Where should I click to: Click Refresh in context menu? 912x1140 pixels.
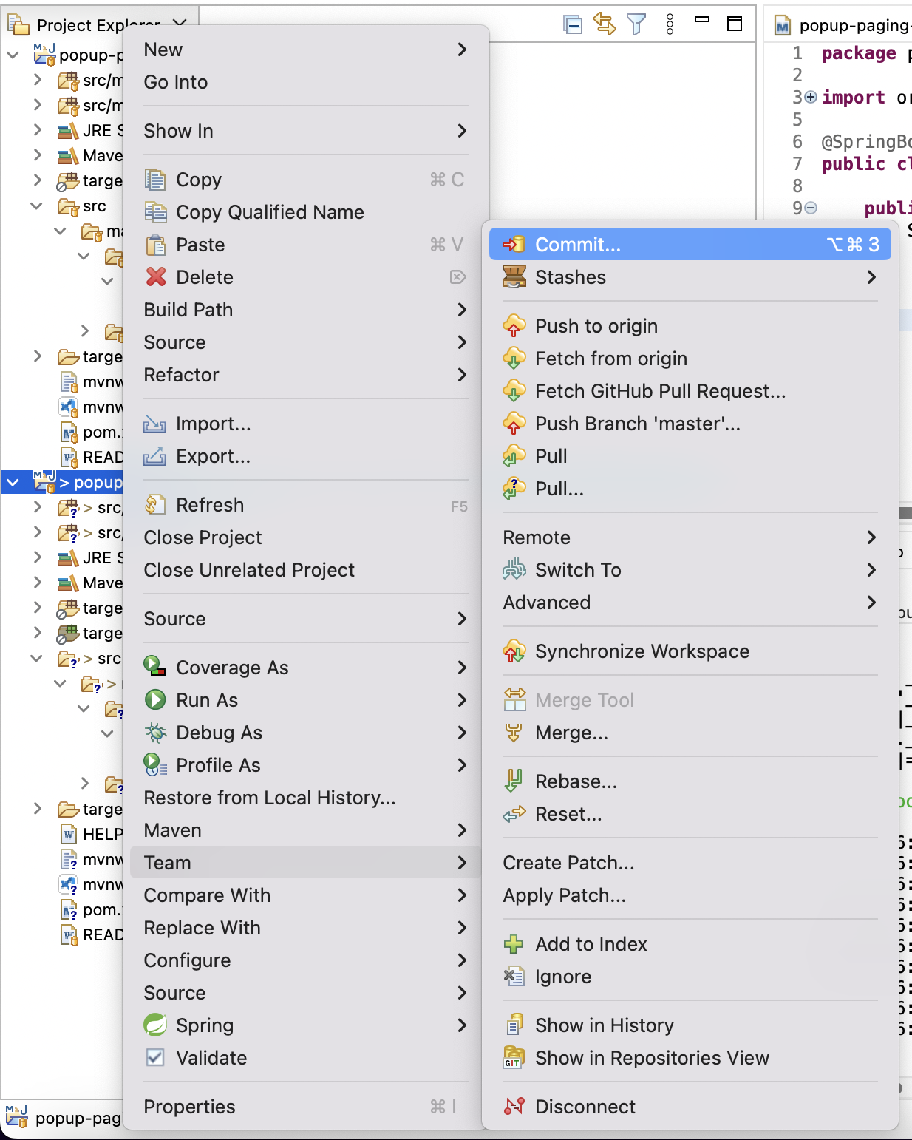305,505
